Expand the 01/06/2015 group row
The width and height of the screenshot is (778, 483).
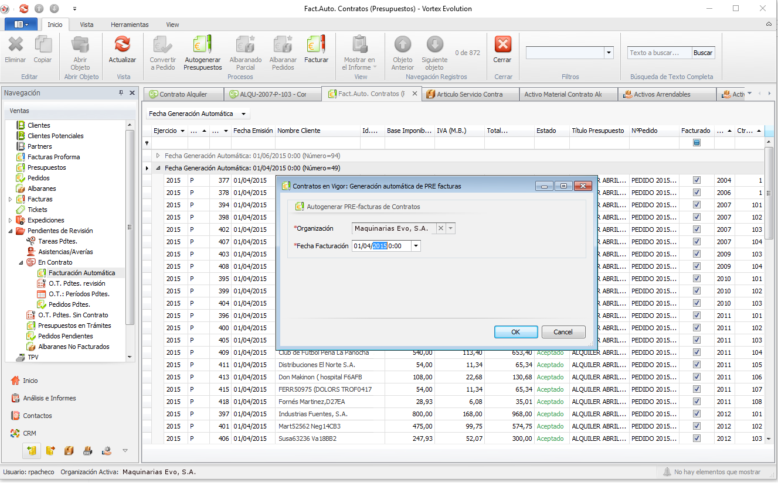[158, 156]
